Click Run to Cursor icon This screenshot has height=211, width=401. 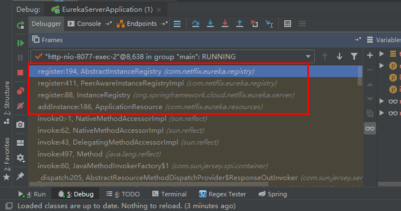coord(269,24)
